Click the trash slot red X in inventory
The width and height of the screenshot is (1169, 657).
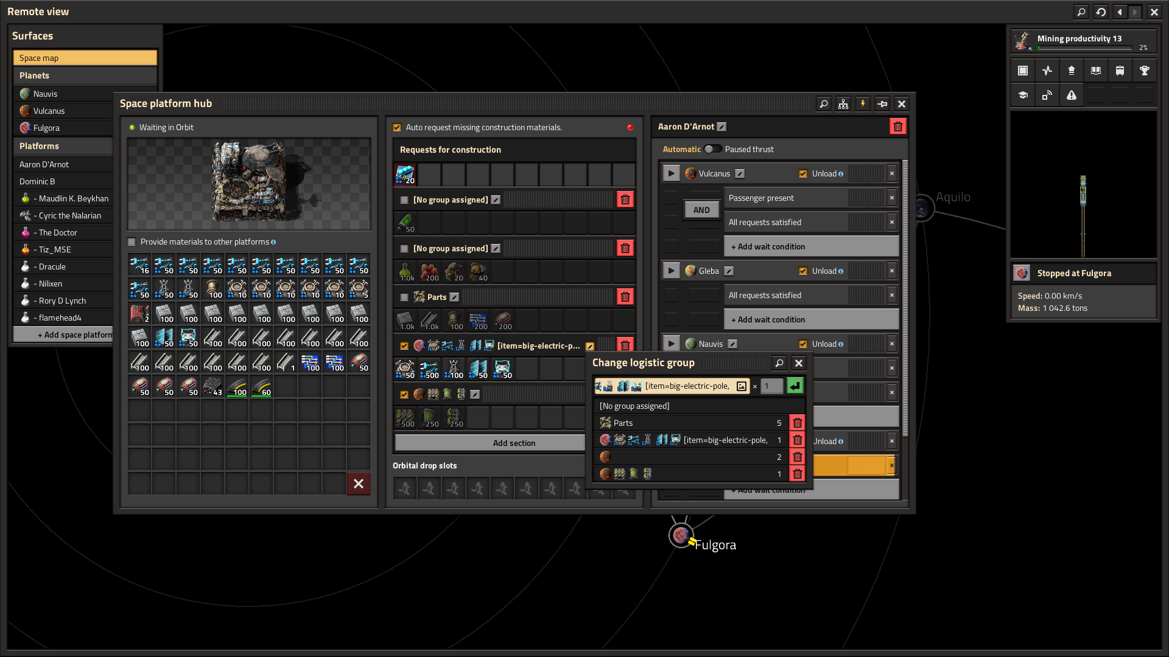tap(359, 484)
